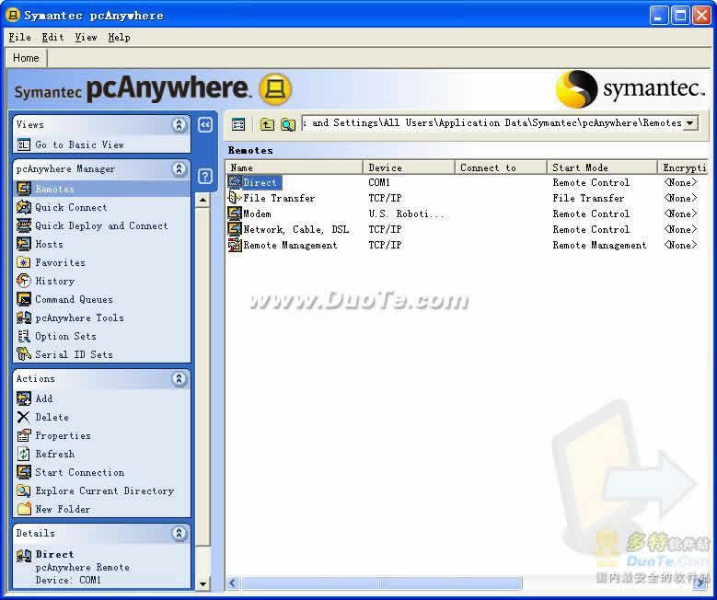Select the Remote Management item icon
This screenshot has height=600, width=717.
coord(235,245)
